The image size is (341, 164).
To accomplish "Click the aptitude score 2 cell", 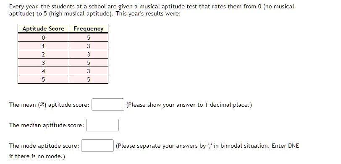I will point(43,54).
